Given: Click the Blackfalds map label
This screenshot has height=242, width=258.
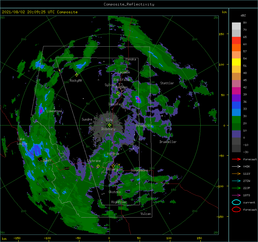Looking at the screenshot, I should coord(122,80).
